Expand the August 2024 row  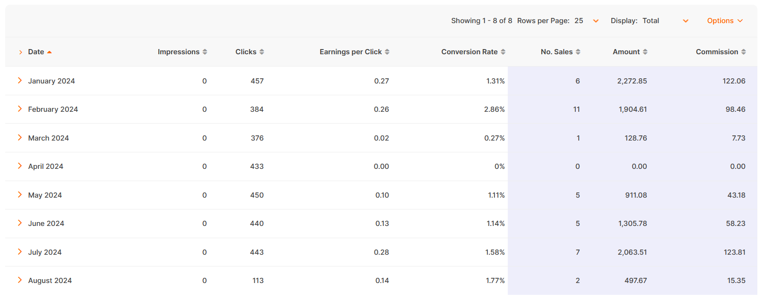[x=20, y=280]
